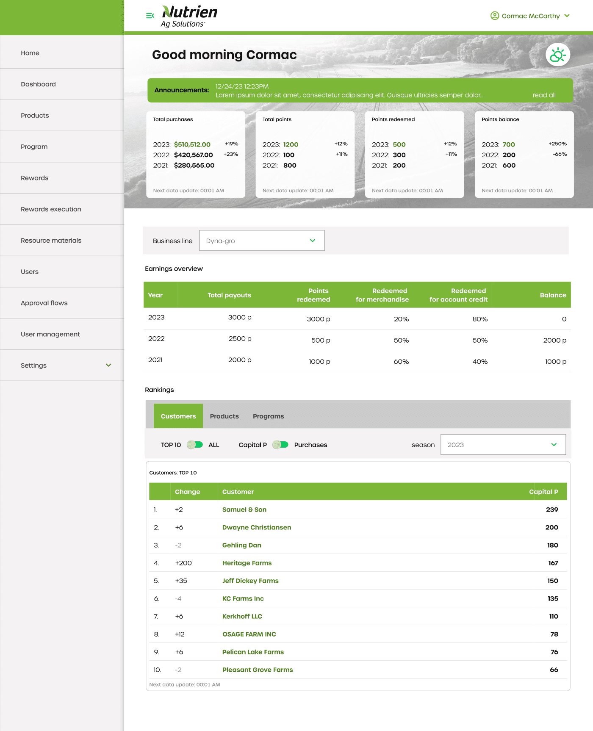Go to Home in the sidebar
Viewport: 593px width, 731px height.
coord(62,53)
